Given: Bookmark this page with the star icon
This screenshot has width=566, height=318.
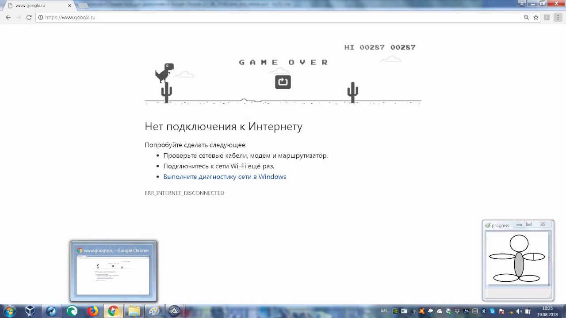Looking at the screenshot, I should point(536,17).
